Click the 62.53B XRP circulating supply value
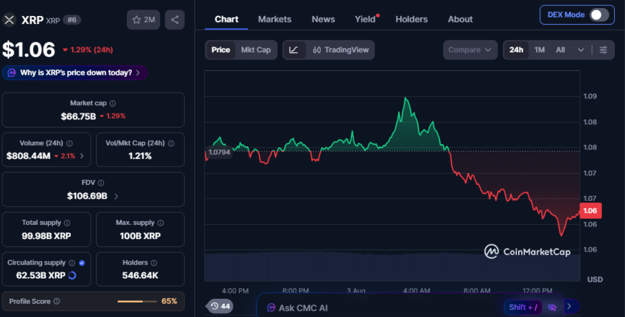This screenshot has height=317, width=625. click(41, 275)
